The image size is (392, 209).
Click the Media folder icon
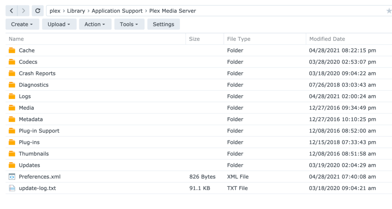12,108
